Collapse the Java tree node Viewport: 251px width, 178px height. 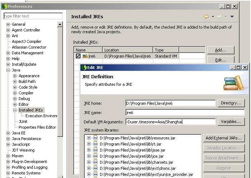click(x=8, y=70)
